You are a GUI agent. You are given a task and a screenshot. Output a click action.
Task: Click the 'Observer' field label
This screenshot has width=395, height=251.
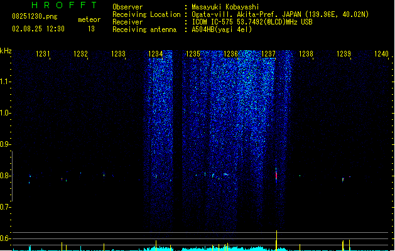pyautogui.click(x=127, y=7)
